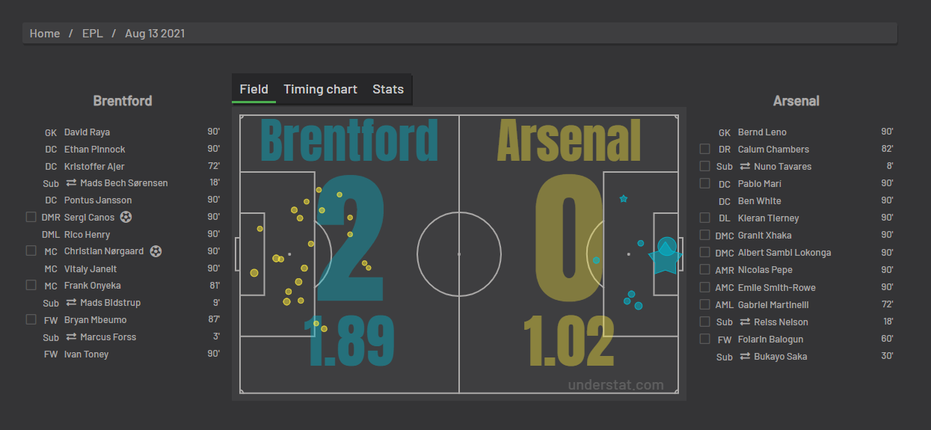
Task: Switch to the Timing chart tab
Action: pyautogui.click(x=320, y=89)
